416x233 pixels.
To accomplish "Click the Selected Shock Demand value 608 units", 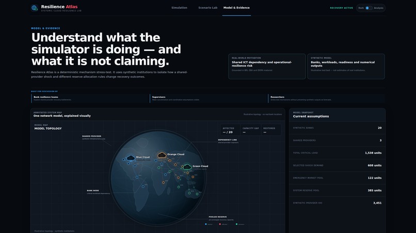I will (375, 165).
